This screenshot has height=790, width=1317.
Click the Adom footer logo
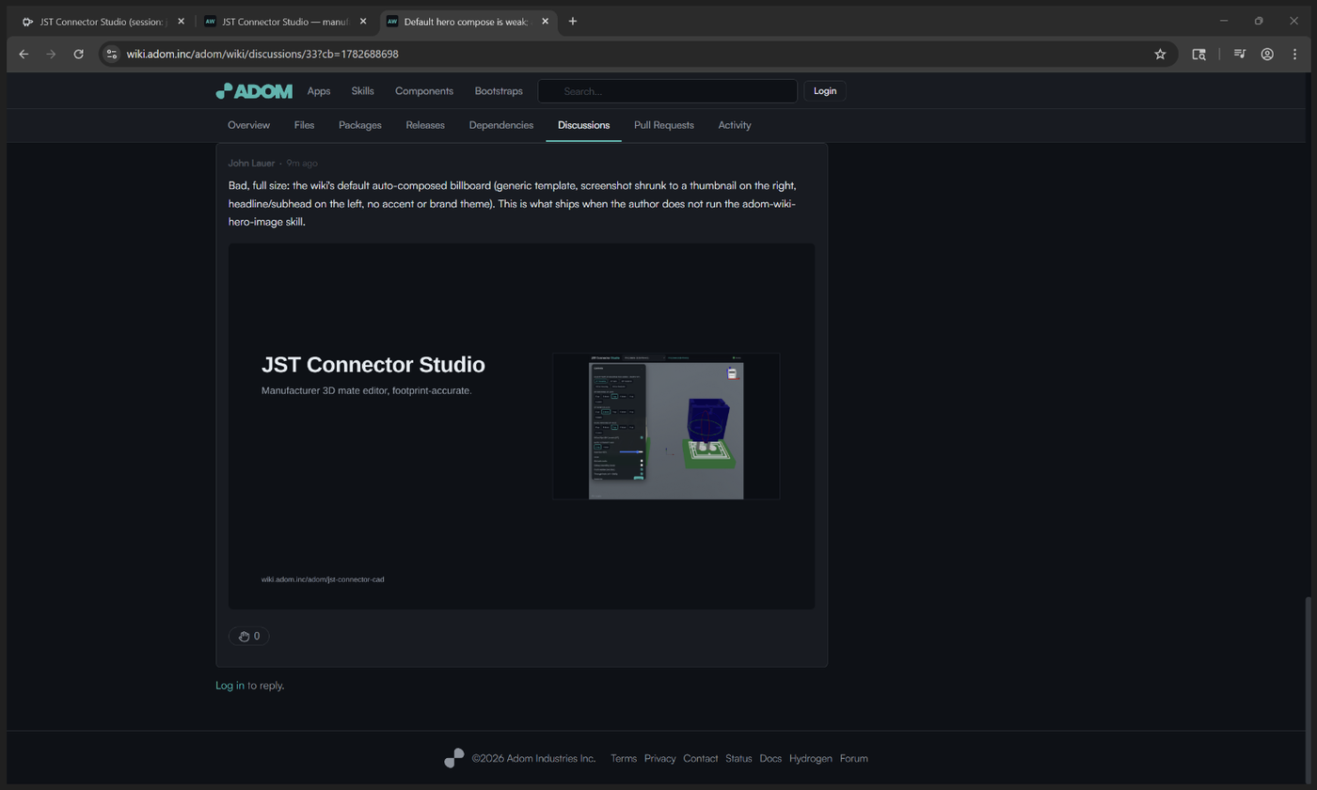coord(454,758)
